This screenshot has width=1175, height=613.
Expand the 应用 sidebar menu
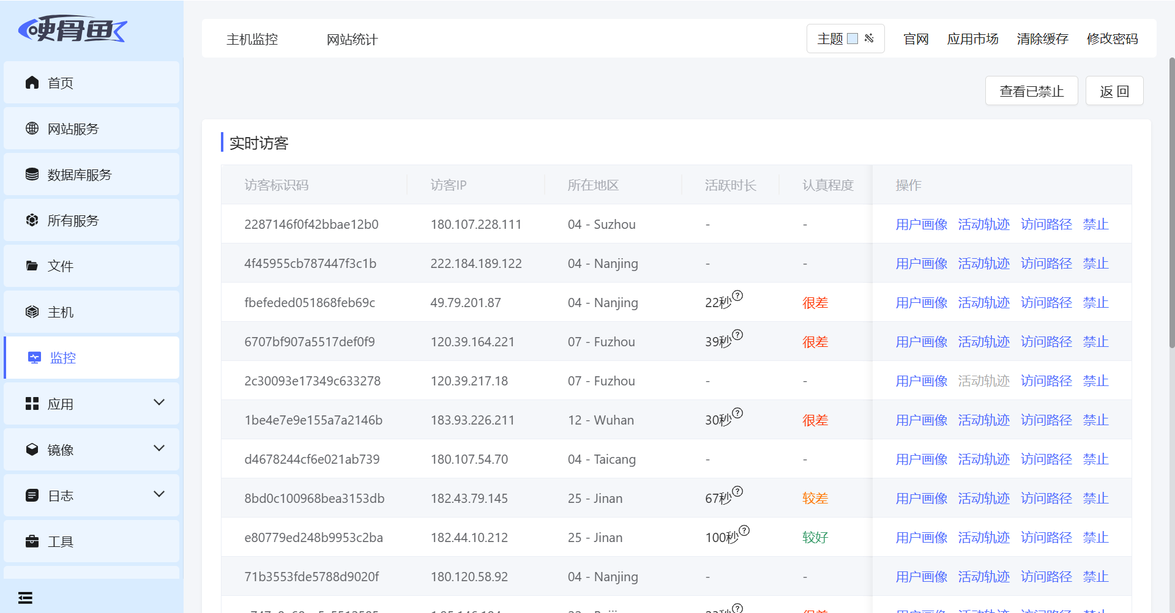pyautogui.click(x=159, y=403)
